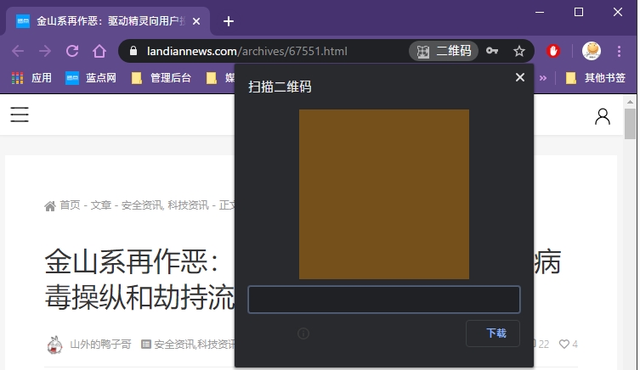640x370 pixels.
Task: Click the 二维码 QR code chip
Action: pos(444,51)
